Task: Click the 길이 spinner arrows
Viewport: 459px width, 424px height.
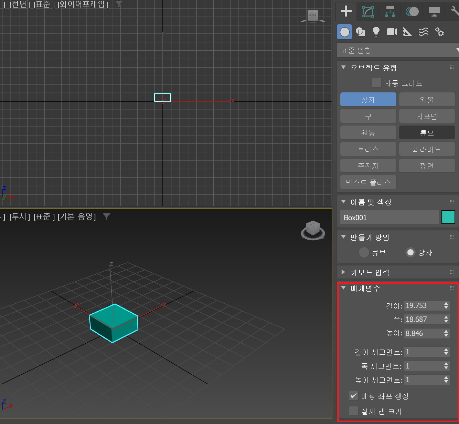Action: pos(446,305)
